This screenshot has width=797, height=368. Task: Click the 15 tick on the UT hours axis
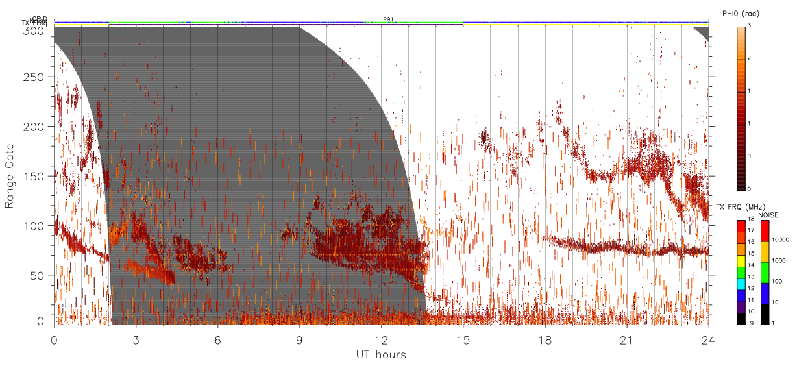[x=463, y=340]
